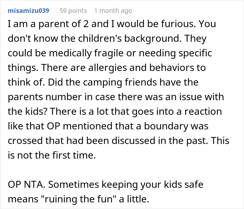Click the sentence is not the first time
The image size is (244, 209).
pyautogui.click(x=52, y=155)
